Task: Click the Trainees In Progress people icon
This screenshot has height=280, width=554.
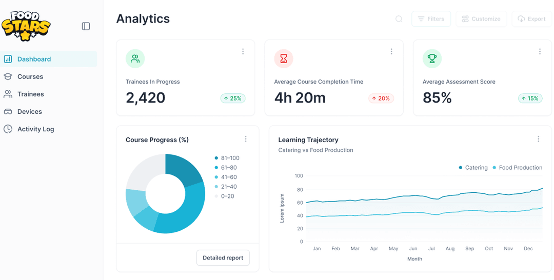Action: (x=135, y=59)
